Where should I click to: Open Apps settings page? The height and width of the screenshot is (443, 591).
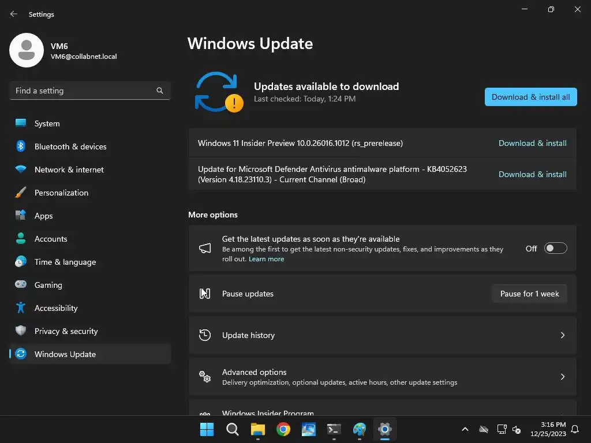pos(89,216)
